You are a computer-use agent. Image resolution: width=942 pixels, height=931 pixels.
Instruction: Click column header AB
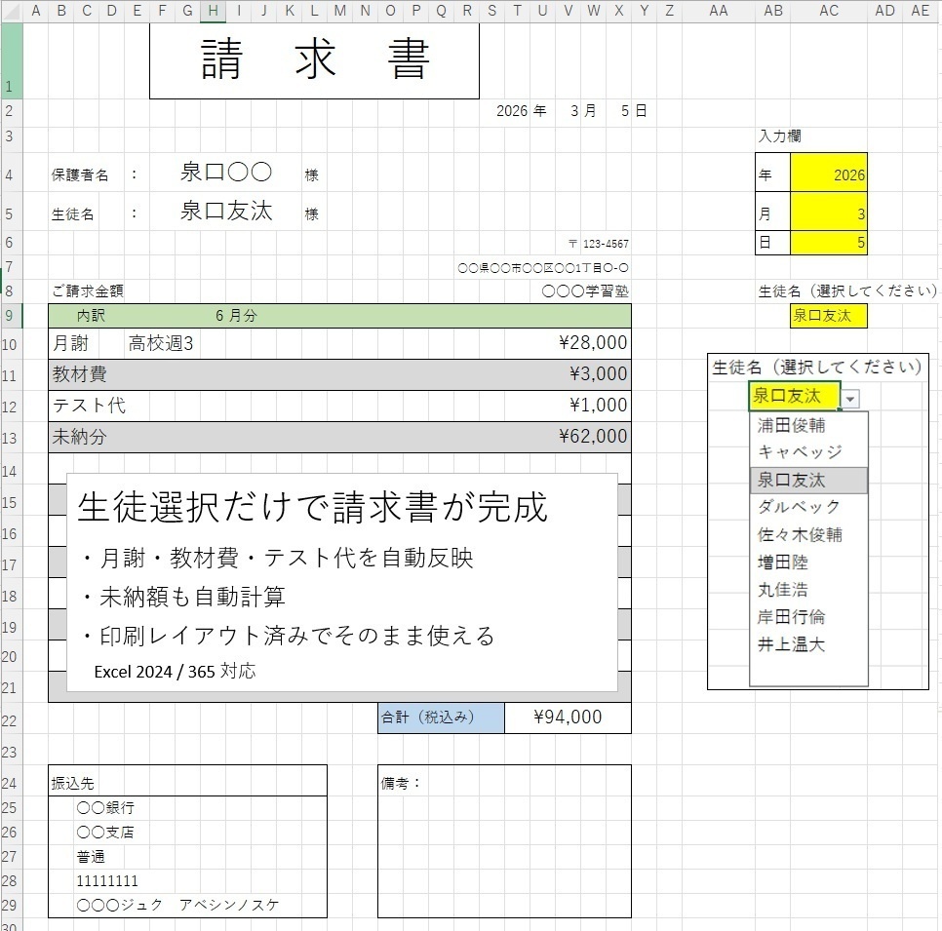[x=773, y=11]
